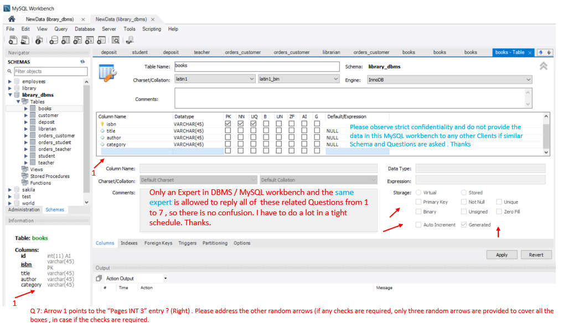Open the Scripting menu
The height and width of the screenshot is (323, 568).
pos(152,29)
